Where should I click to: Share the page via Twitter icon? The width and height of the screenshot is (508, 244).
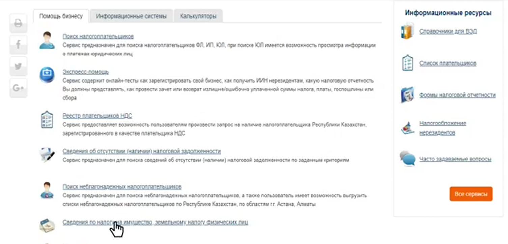click(18, 66)
